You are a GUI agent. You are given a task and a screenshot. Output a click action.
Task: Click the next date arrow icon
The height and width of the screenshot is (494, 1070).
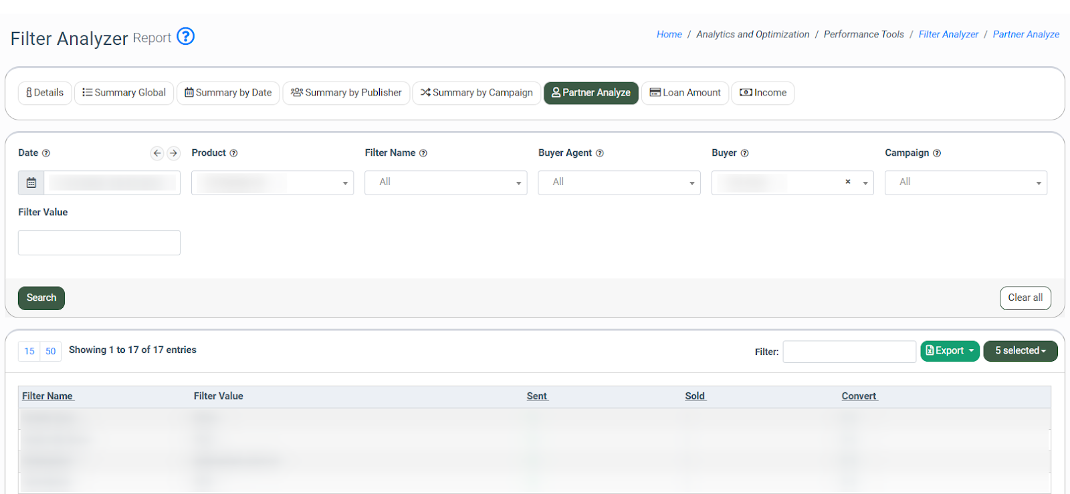coord(173,153)
